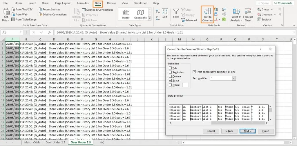
Task: Click Next in the wizard
Action: (x=247, y=131)
